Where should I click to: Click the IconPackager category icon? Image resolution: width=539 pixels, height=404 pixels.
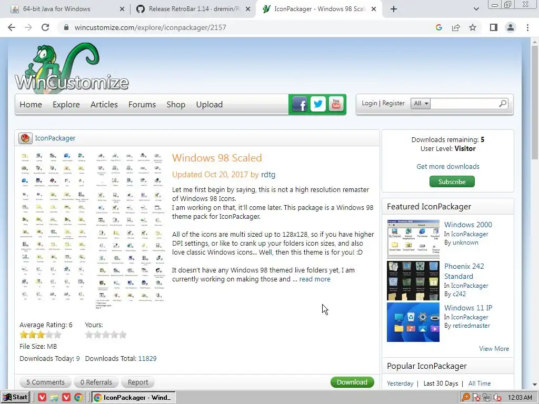pos(25,138)
